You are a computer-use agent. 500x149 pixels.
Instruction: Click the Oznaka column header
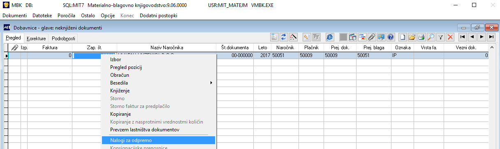pos(402,48)
